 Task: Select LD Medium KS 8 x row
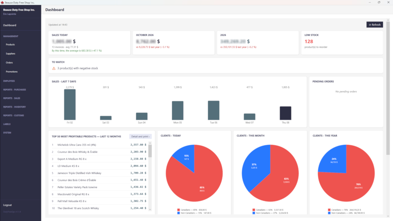[x=99, y=166]
